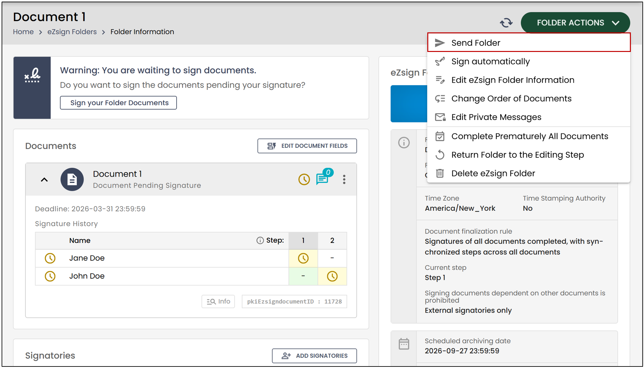Click the scheduled archiving calendar icon
Viewport: 644px width, 370px height.
tap(404, 344)
